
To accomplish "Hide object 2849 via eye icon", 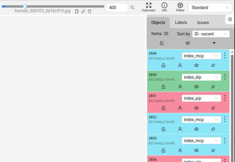I will click(x=196, y=66).
